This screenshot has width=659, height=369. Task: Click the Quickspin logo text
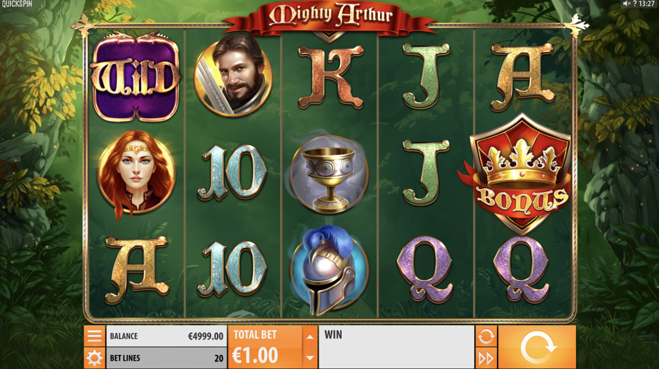pos(17,4)
